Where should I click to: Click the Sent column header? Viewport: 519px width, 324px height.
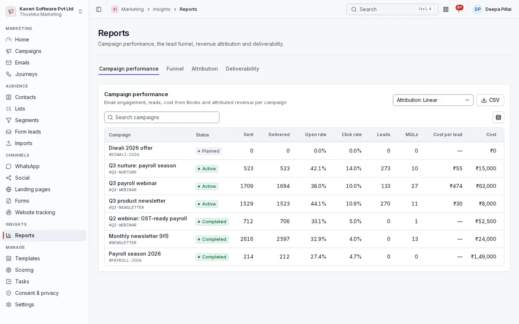[248, 135]
